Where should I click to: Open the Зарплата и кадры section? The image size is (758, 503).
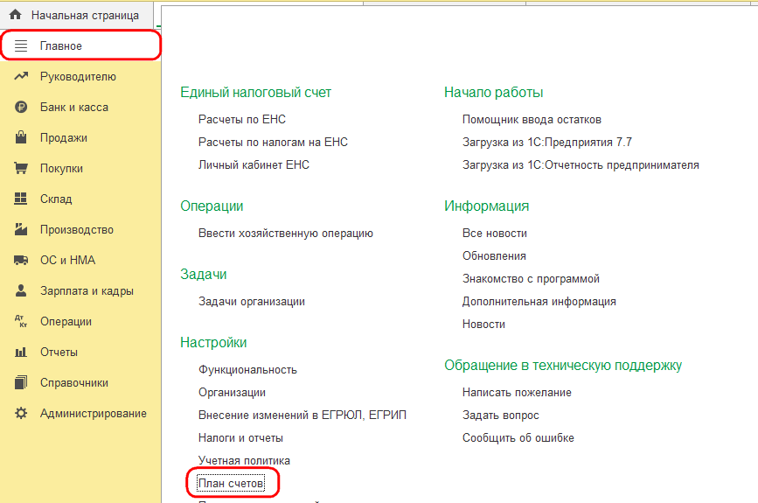pos(87,290)
